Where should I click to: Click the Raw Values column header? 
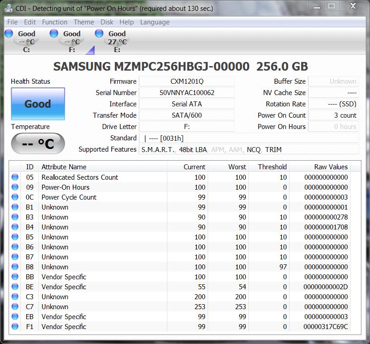coord(320,167)
